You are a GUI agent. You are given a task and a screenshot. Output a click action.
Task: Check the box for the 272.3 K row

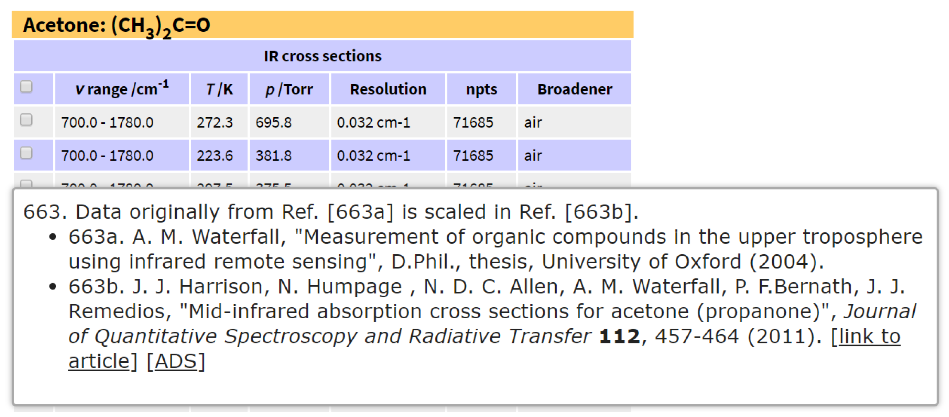click(26, 120)
